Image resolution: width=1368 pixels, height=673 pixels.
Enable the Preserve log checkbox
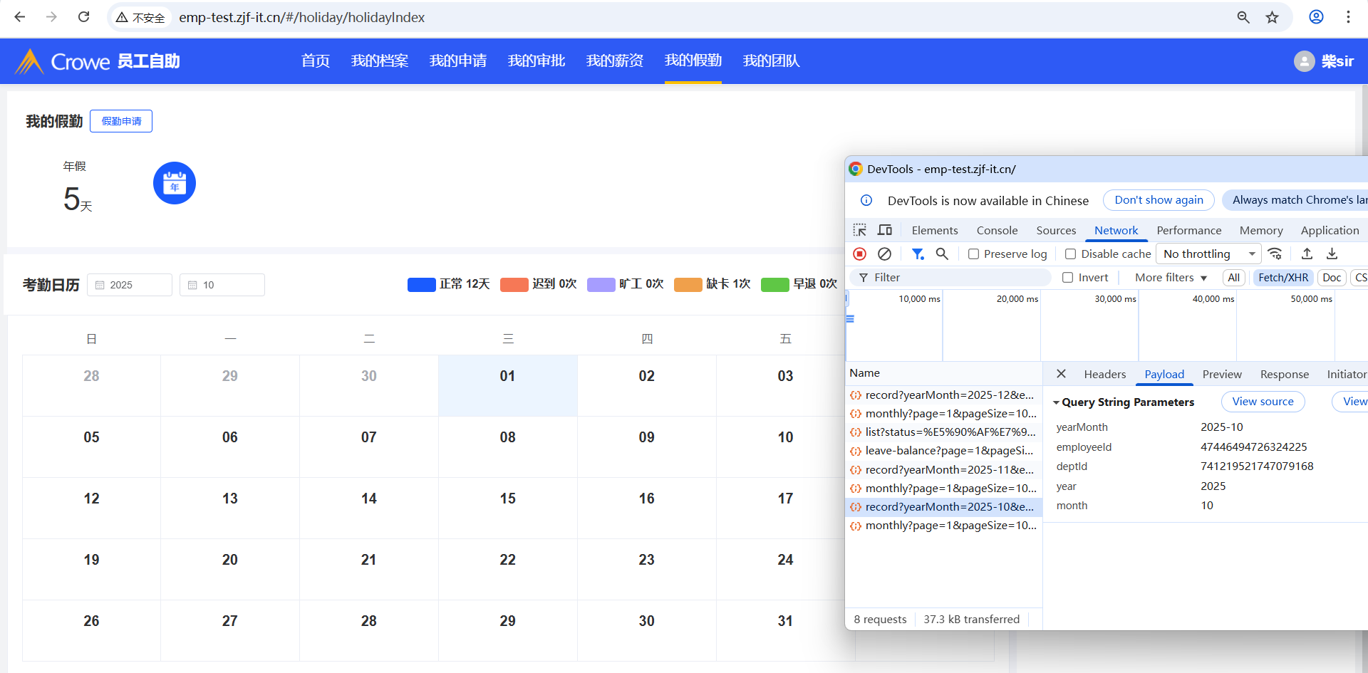973,254
